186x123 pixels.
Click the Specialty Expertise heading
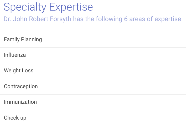[48, 7]
